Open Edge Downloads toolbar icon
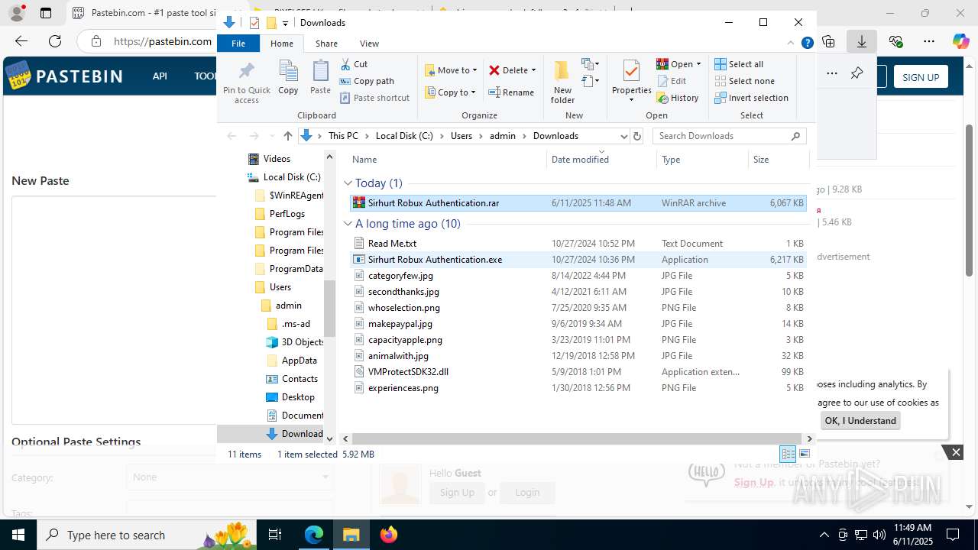This screenshot has height=550, width=978. click(x=862, y=41)
